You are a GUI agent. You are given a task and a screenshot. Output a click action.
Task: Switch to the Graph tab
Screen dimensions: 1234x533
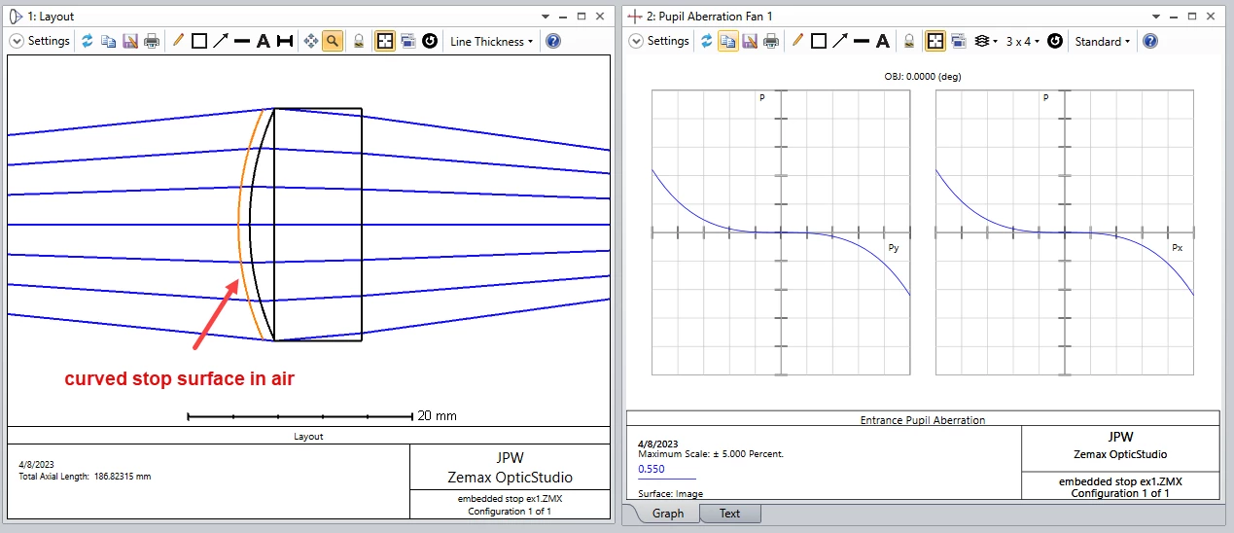point(667,514)
